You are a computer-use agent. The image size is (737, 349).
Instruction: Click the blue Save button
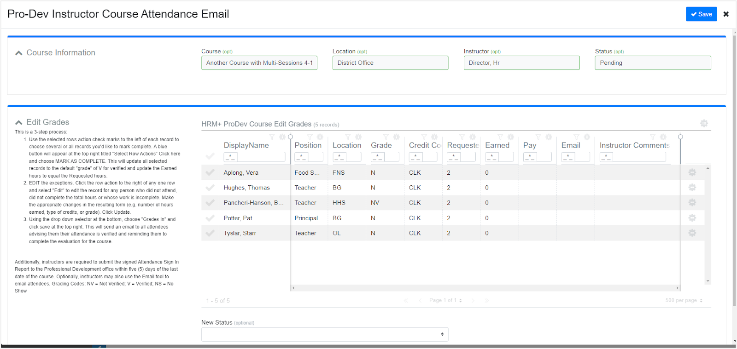coord(702,14)
